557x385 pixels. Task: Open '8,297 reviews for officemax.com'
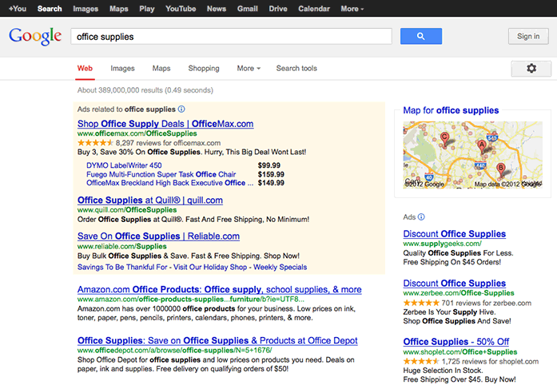(x=168, y=143)
